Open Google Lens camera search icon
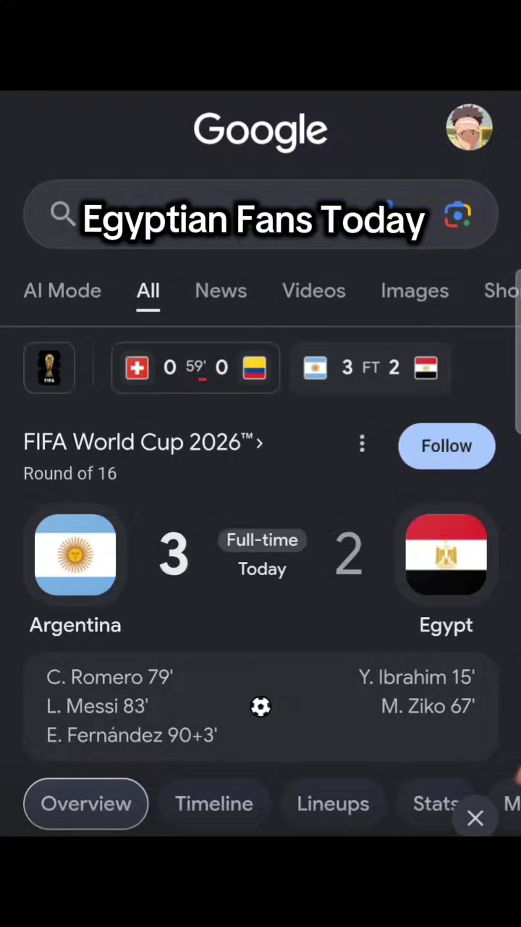 pos(457,216)
